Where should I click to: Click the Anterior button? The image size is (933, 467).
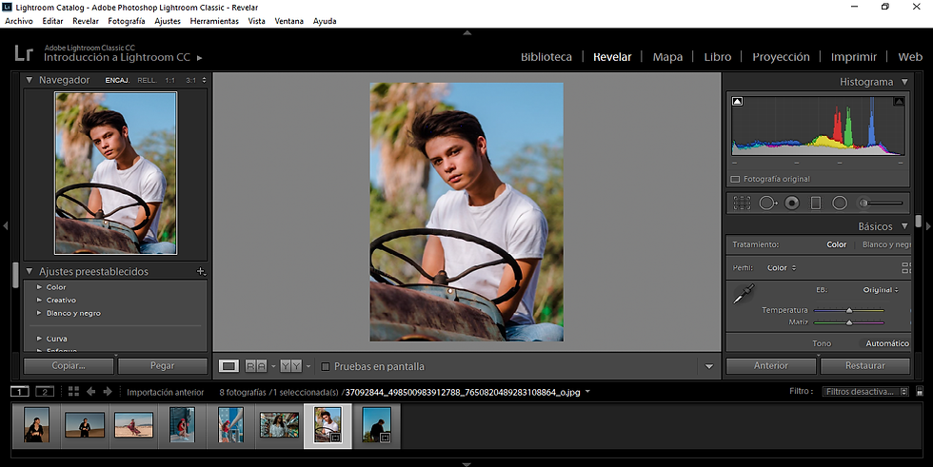770,366
